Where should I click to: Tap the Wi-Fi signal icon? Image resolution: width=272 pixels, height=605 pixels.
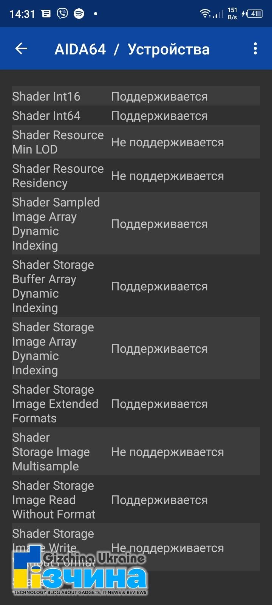point(205,14)
